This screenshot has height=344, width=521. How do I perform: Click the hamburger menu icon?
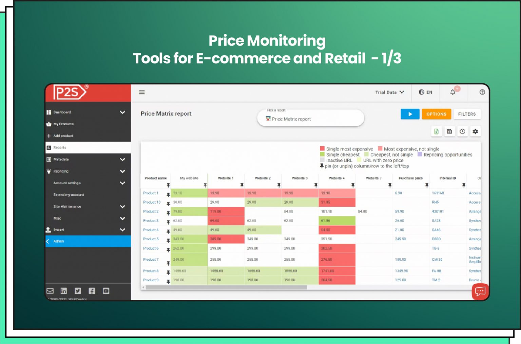[142, 92]
